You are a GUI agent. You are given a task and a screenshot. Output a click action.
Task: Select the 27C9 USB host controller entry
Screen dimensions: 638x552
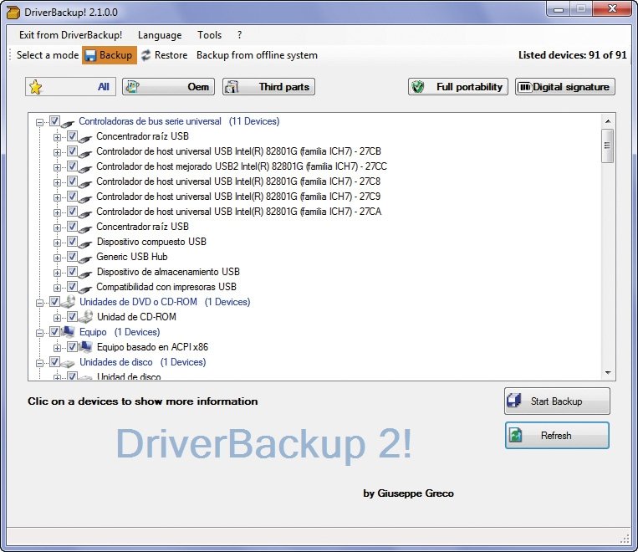pyautogui.click(x=238, y=197)
